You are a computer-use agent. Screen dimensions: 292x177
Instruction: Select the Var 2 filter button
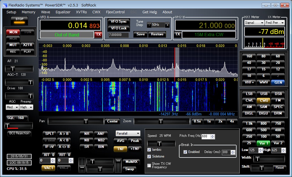278,143
